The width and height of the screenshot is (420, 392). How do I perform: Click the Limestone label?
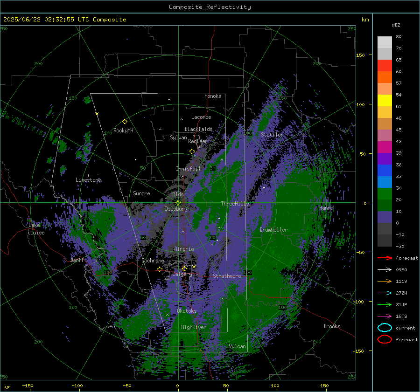coord(88,180)
